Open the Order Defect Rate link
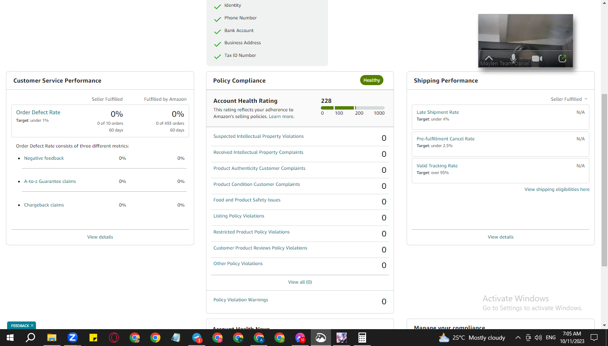This screenshot has height=346, width=608. [38, 112]
